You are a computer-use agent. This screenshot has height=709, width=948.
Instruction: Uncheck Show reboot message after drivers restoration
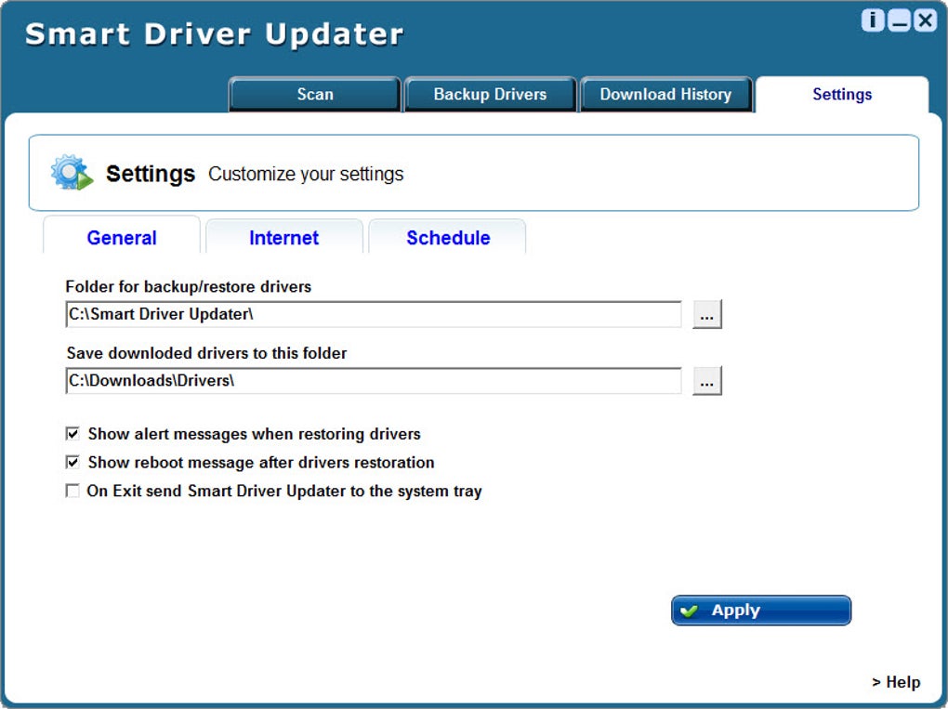pyautogui.click(x=72, y=463)
